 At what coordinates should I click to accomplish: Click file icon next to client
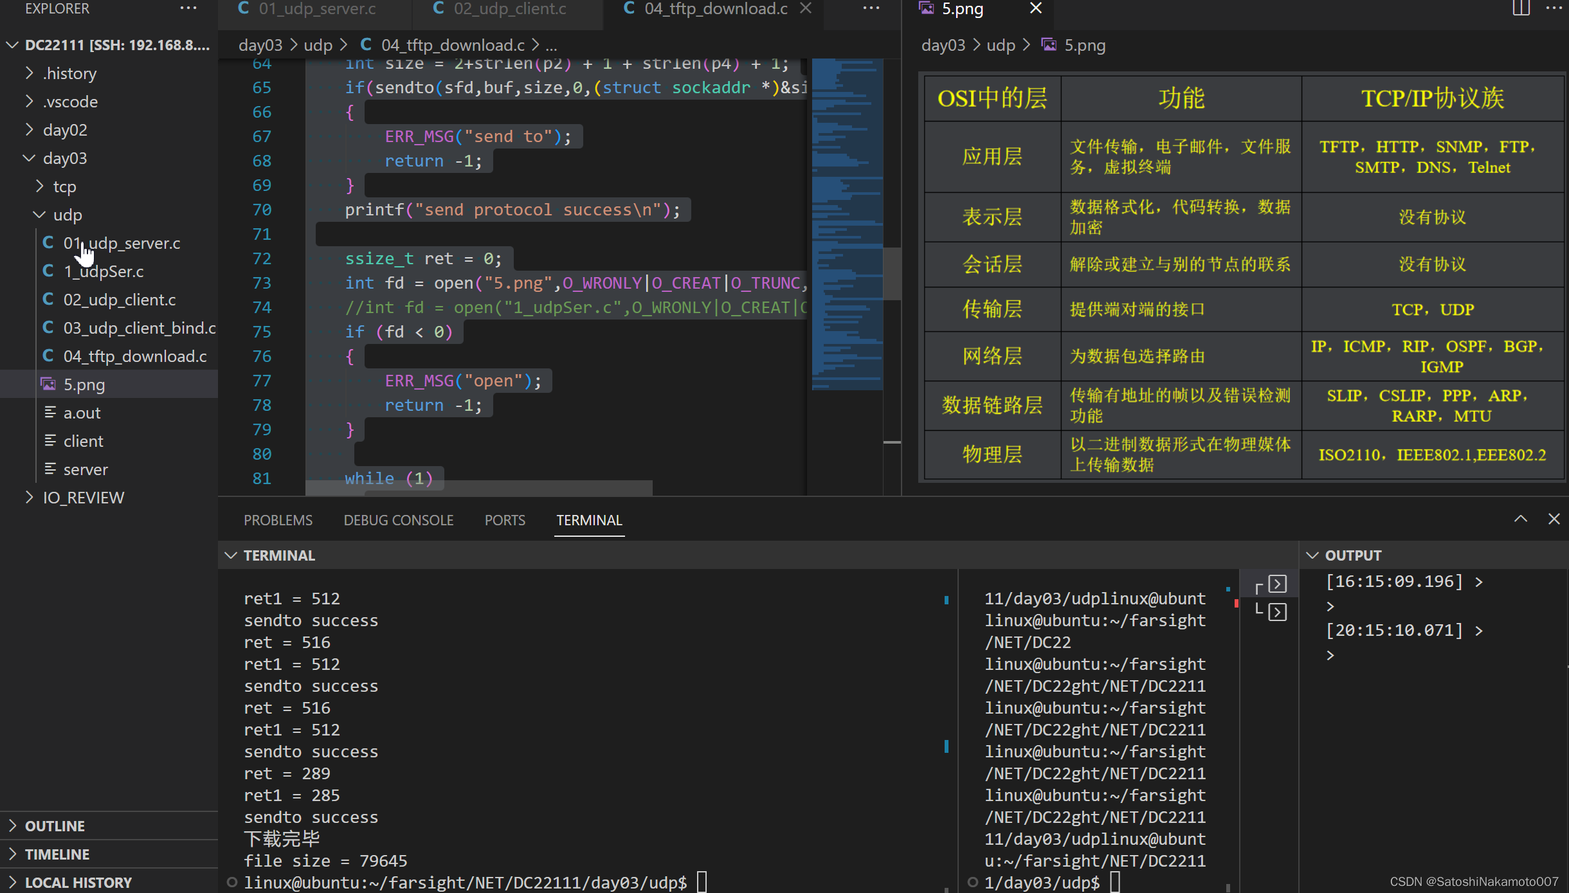tap(50, 441)
